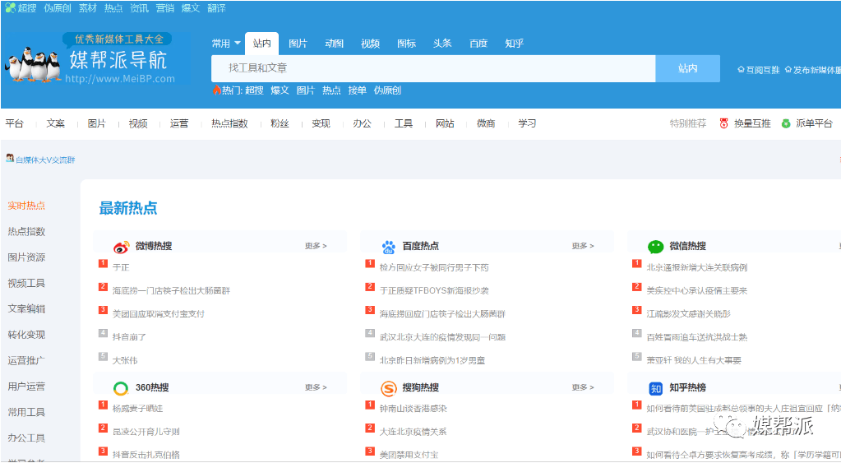Click the 换量互推 red icon
This screenshot has height=463, width=841.
coord(723,123)
